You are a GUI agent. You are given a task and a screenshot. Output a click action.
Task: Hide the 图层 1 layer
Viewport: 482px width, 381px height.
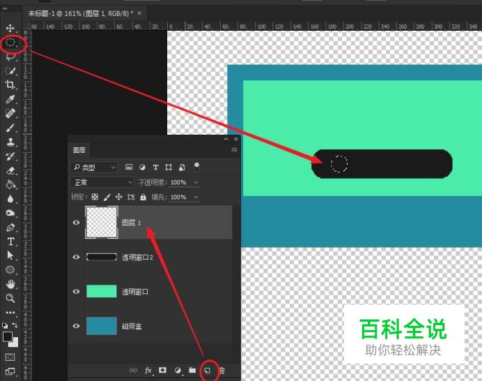76,223
